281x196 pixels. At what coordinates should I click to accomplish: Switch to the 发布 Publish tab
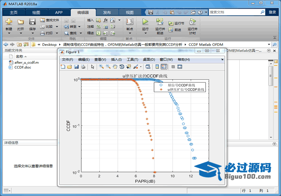[x=107, y=12]
